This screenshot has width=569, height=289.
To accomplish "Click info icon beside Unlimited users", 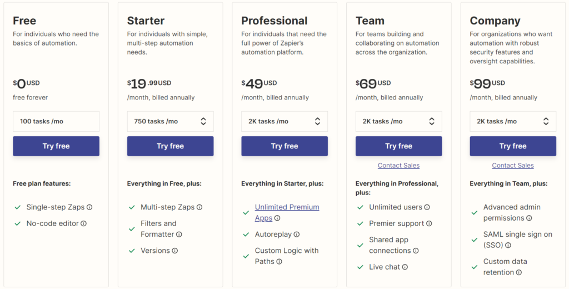I will click(427, 207).
